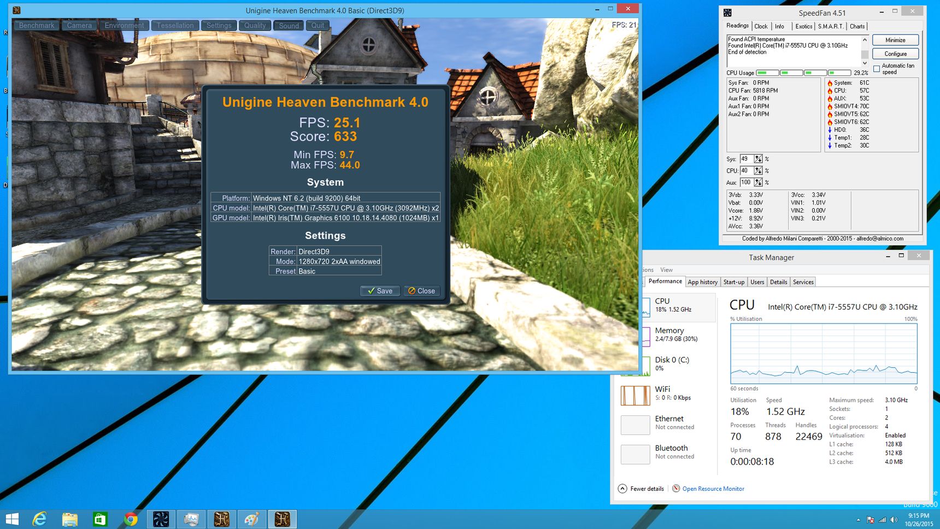Click the SpeedFan log scrollbar down arrow
This screenshot has height=529, width=940.
[x=865, y=63]
